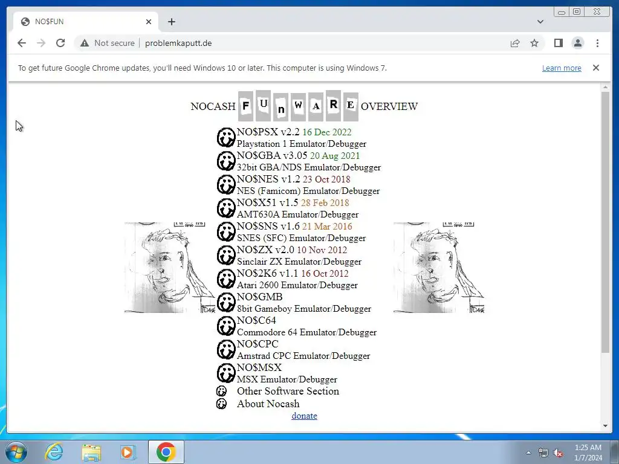Open NO$PSX v2.2 link
This screenshot has width=619, height=464.
(x=268, y=132)
